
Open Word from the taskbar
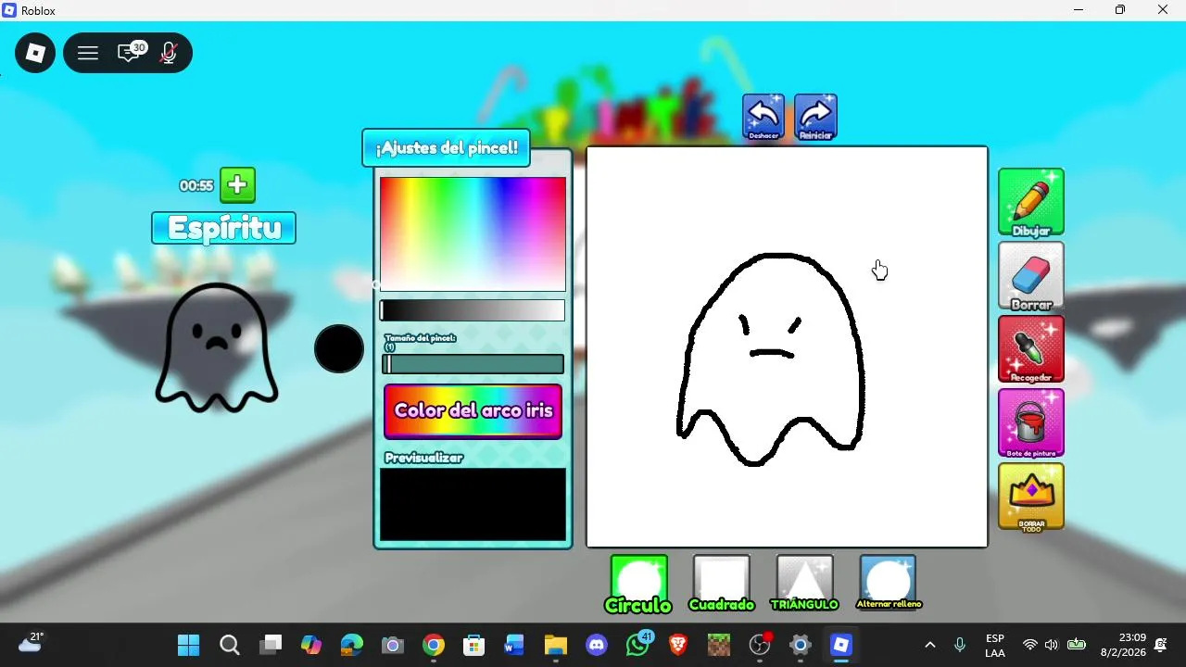[515, 645]
